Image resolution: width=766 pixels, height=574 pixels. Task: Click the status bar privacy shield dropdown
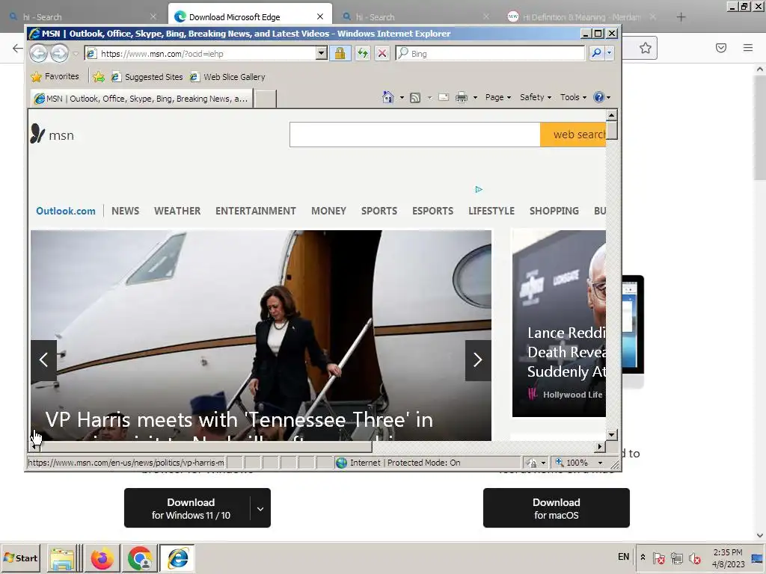[536, 463]
